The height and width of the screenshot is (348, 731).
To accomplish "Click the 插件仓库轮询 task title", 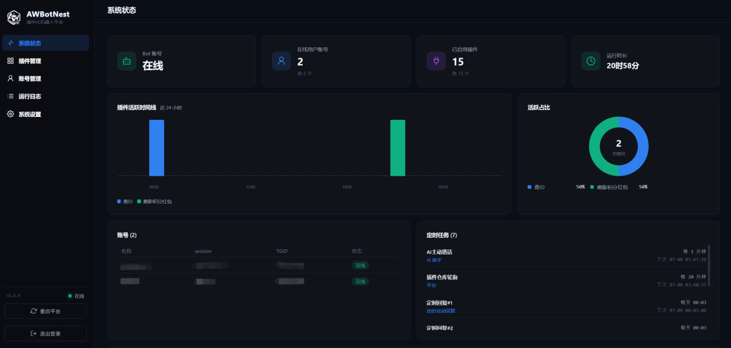I will point(442,277).
